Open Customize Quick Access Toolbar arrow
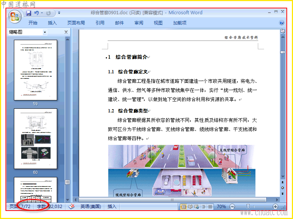 (59, 13)
